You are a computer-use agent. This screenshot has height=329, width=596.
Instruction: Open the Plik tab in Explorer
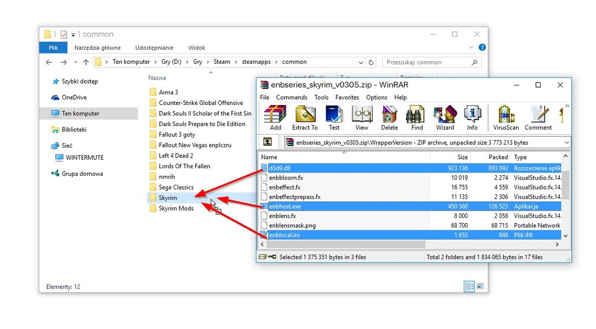pyautogui.click(x=53, y=48)
